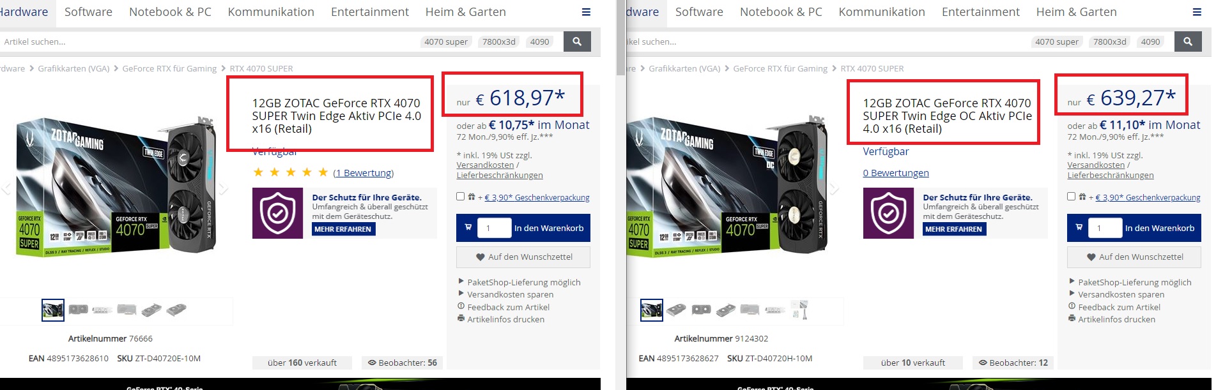This screenshot has height=390, width=1216.
Task: Enable gift wrapping checkbox on right page
Action: pos(1071,197)
